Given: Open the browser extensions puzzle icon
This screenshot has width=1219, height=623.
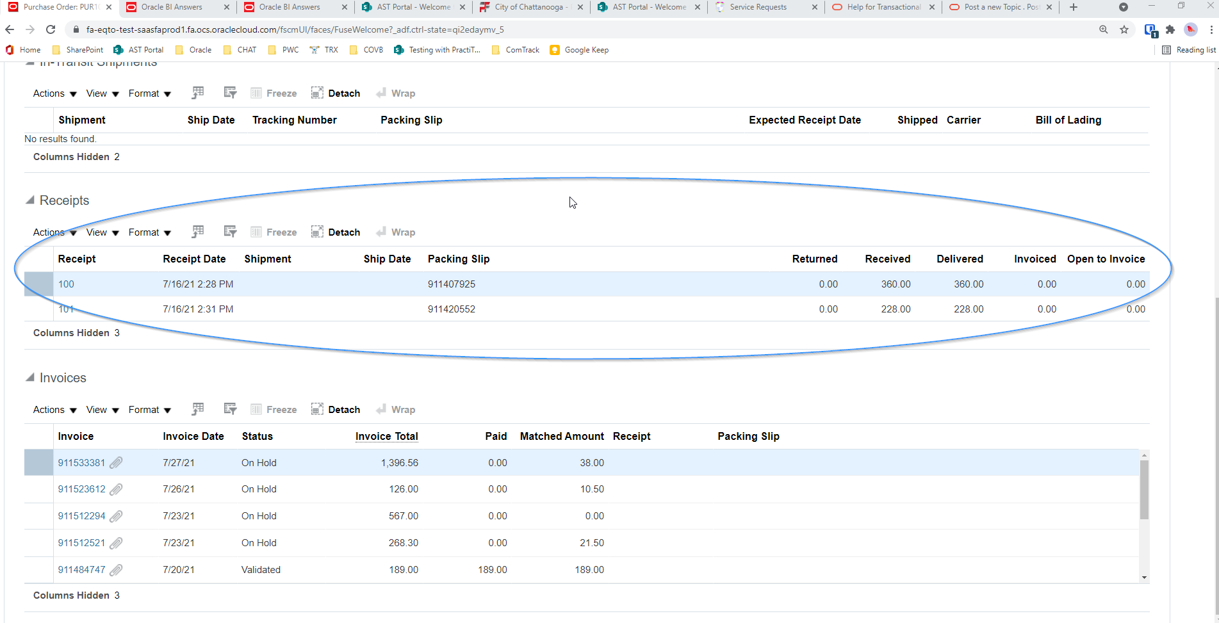Looking at the screenshot, I should click(x=1170, y=29).
